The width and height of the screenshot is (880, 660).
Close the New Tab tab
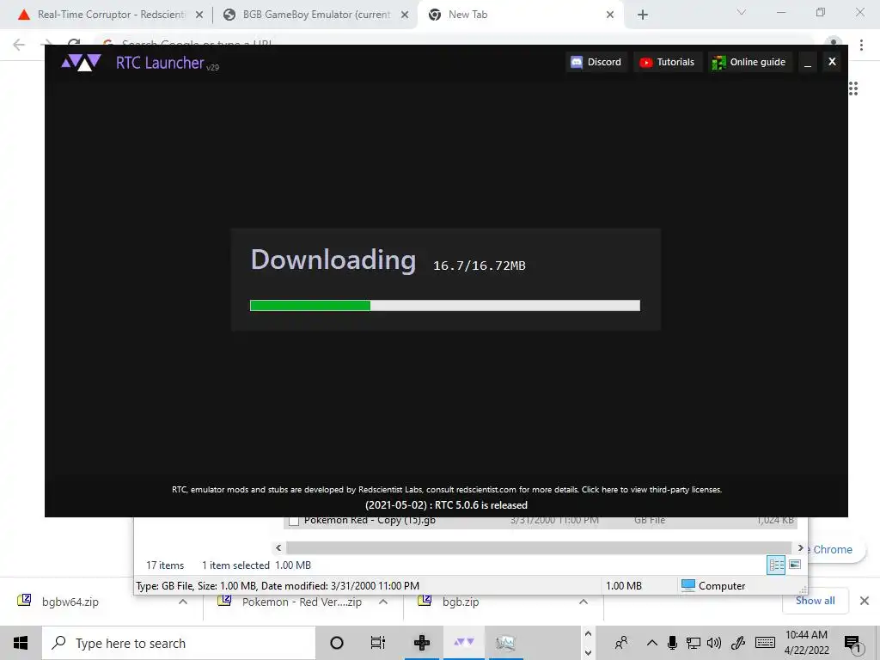point(610,15)
